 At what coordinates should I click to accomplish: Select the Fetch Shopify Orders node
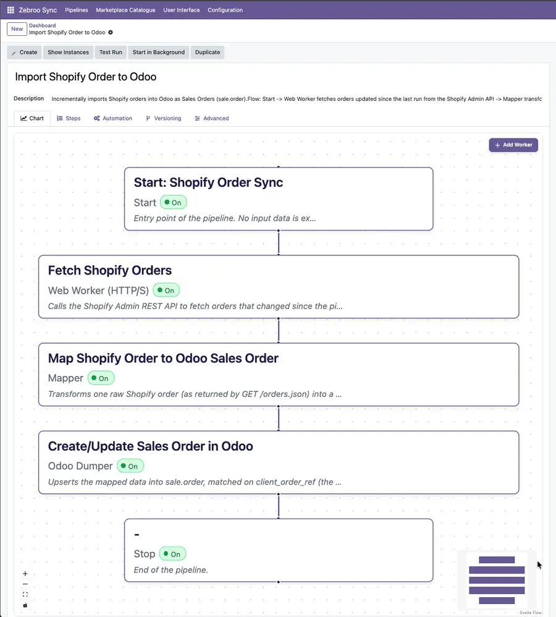(279, 287)
